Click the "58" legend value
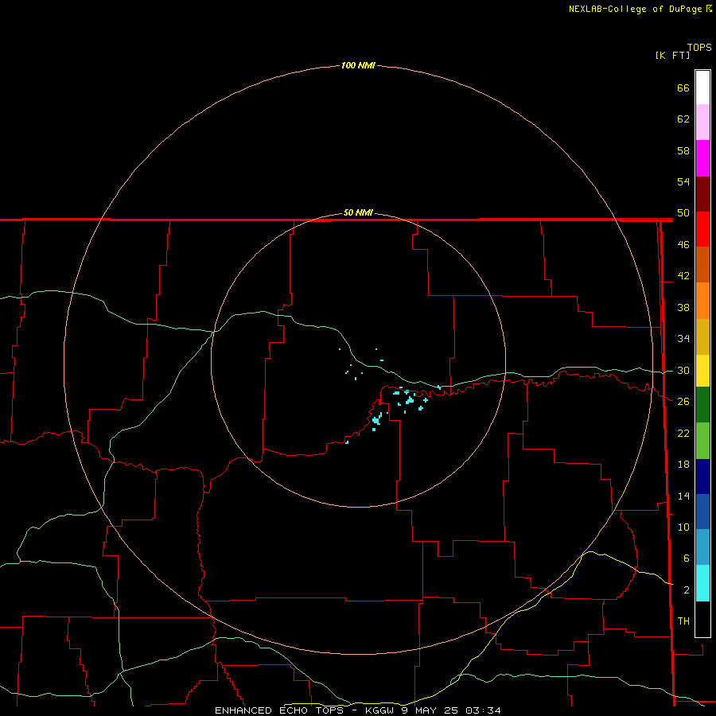 [x=683, y=150]
